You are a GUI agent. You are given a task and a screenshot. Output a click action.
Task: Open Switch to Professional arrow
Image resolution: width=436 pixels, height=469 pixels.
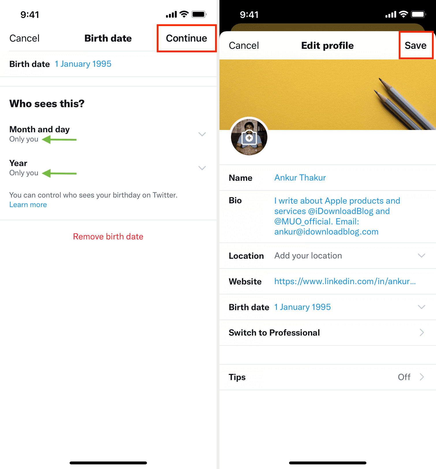coord(422,332)
